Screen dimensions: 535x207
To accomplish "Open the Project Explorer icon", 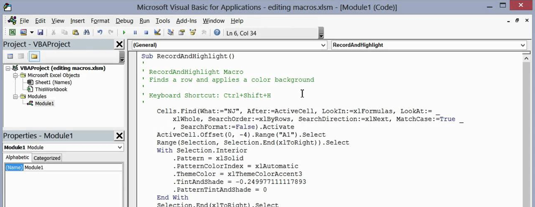I will 171,33.
